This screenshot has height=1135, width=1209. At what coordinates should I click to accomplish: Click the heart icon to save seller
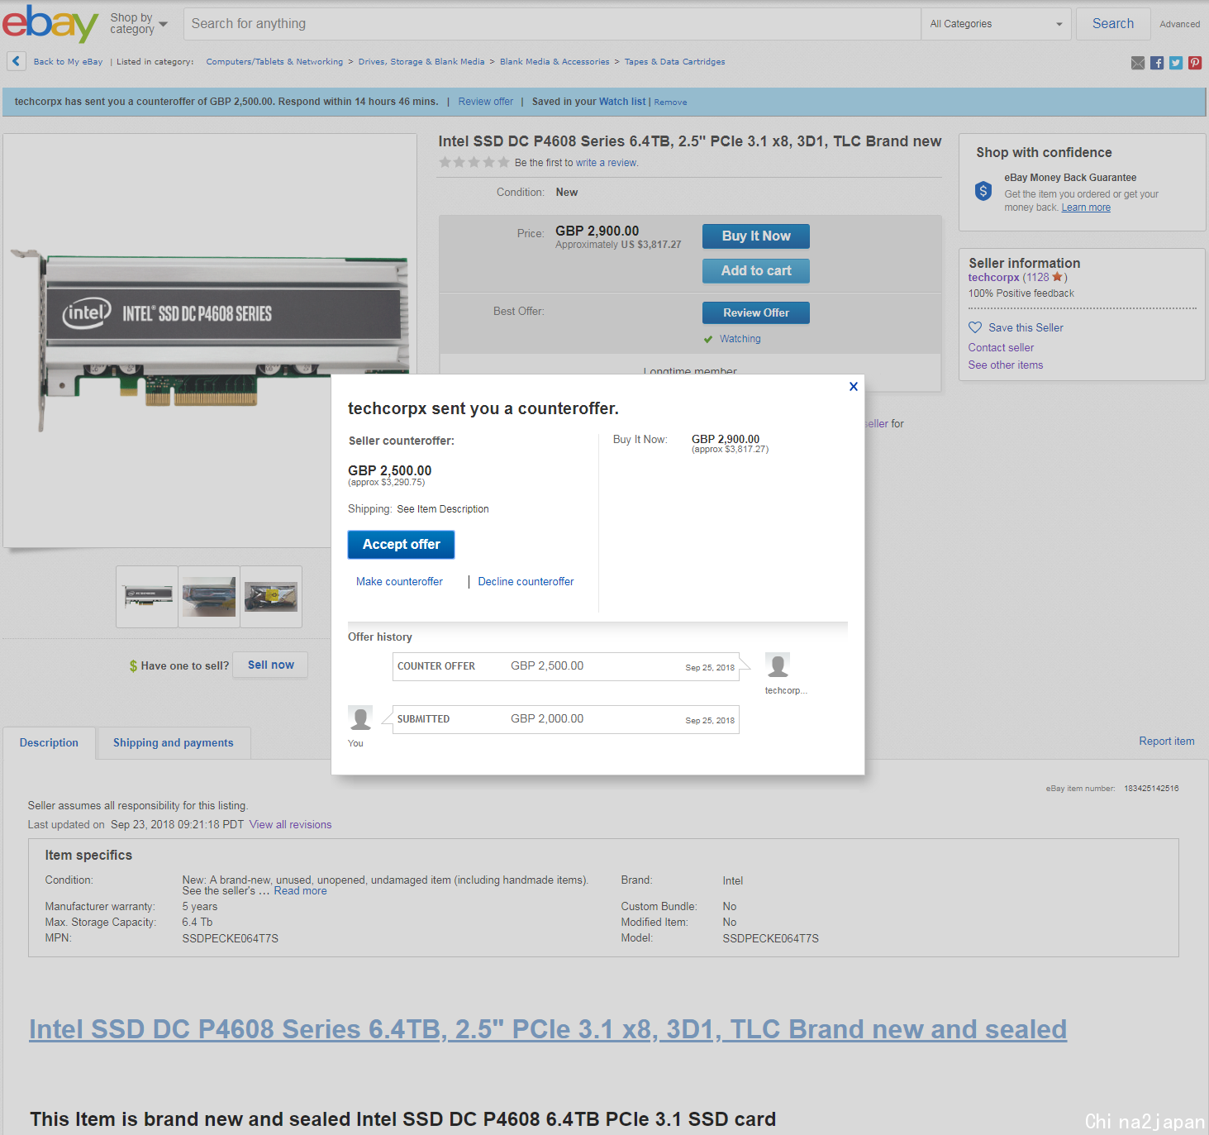pos(975,327)
